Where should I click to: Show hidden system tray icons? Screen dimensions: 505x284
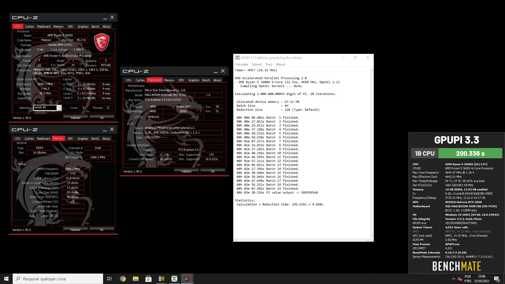coord(453,279)
